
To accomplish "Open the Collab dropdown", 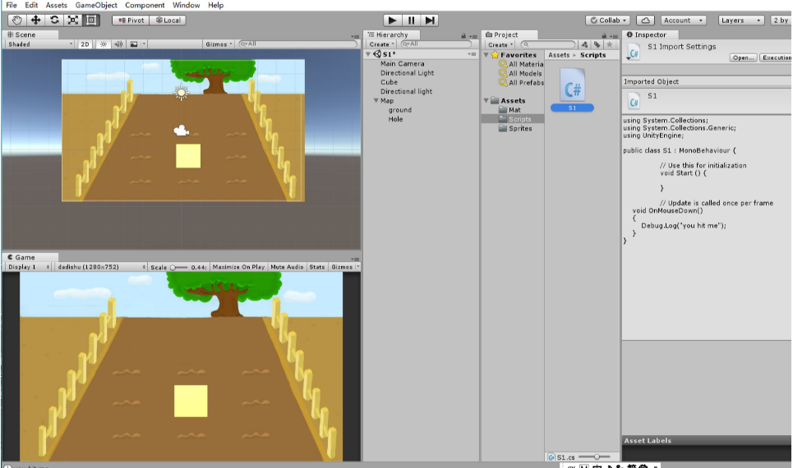I will (x=608, y=21).
